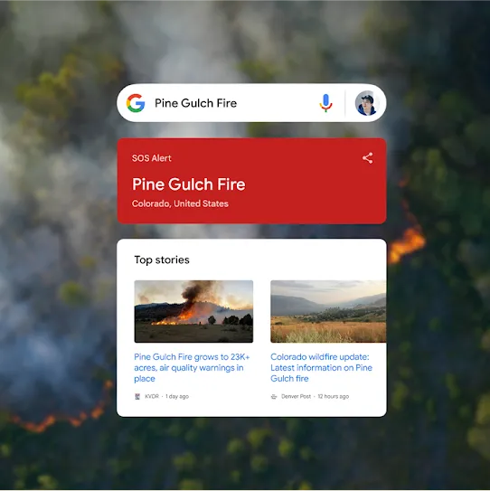490x491 pixels.
Task: Click the KVDR publisher name
Action: 152,396
